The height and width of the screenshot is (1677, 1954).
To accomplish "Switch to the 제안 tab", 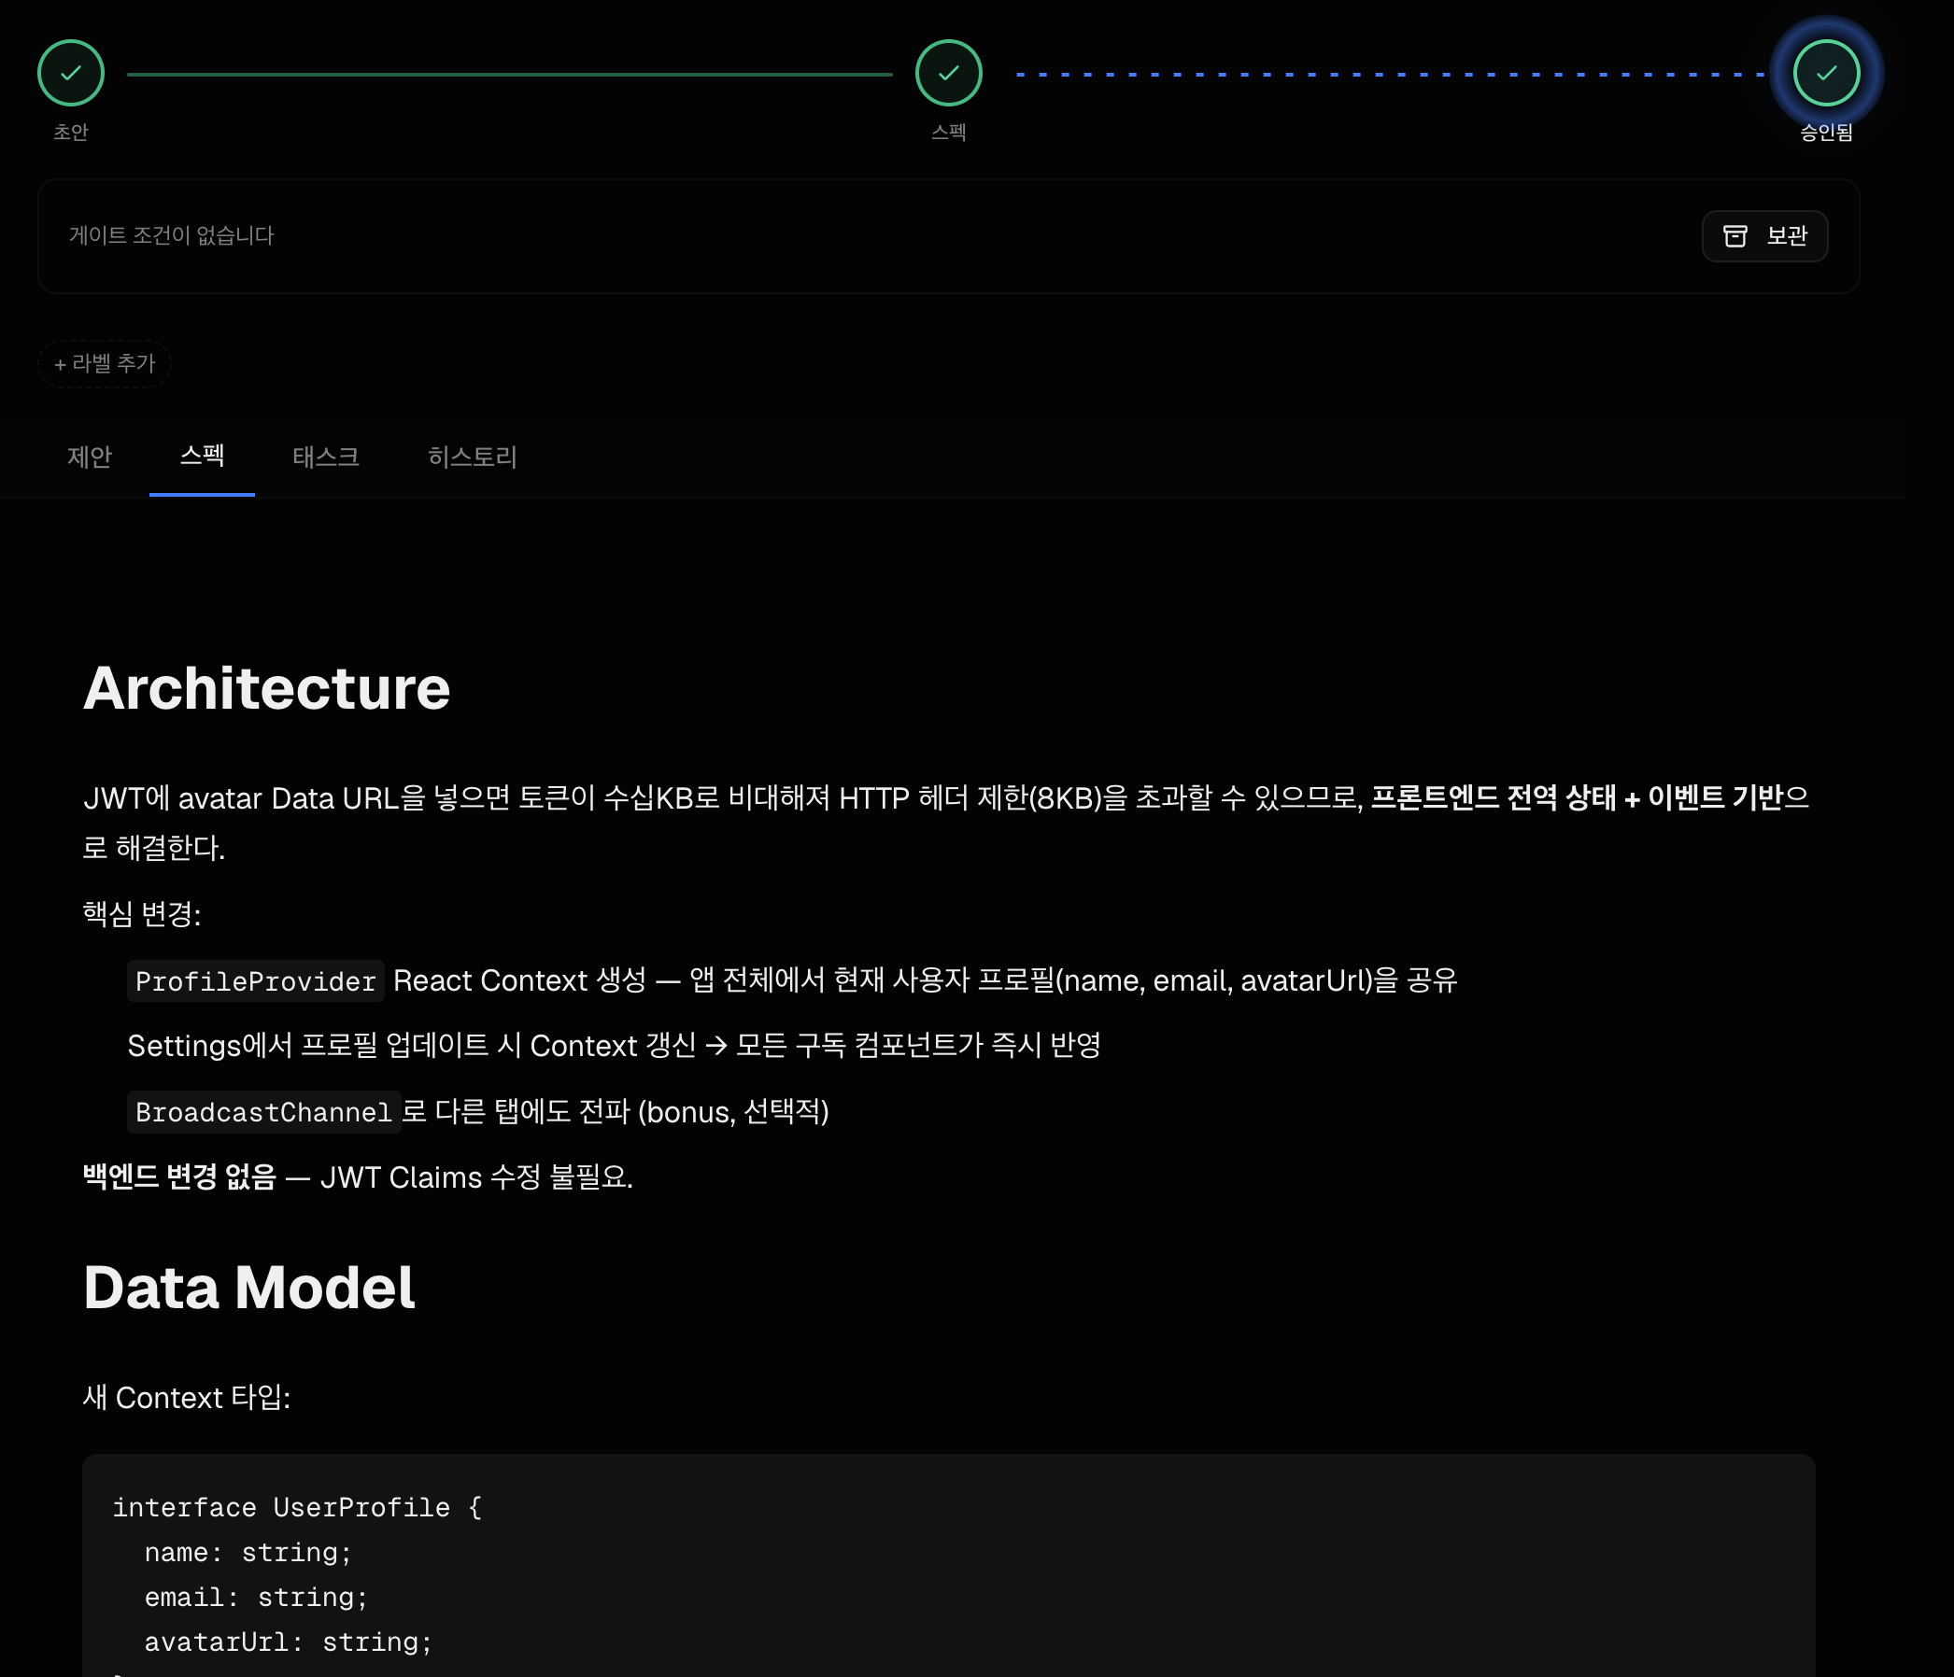I will point(91,458).
